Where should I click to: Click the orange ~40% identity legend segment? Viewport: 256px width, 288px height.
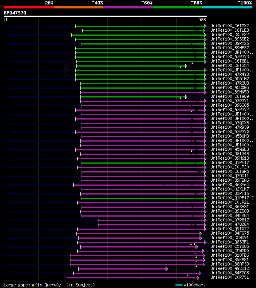78,7
